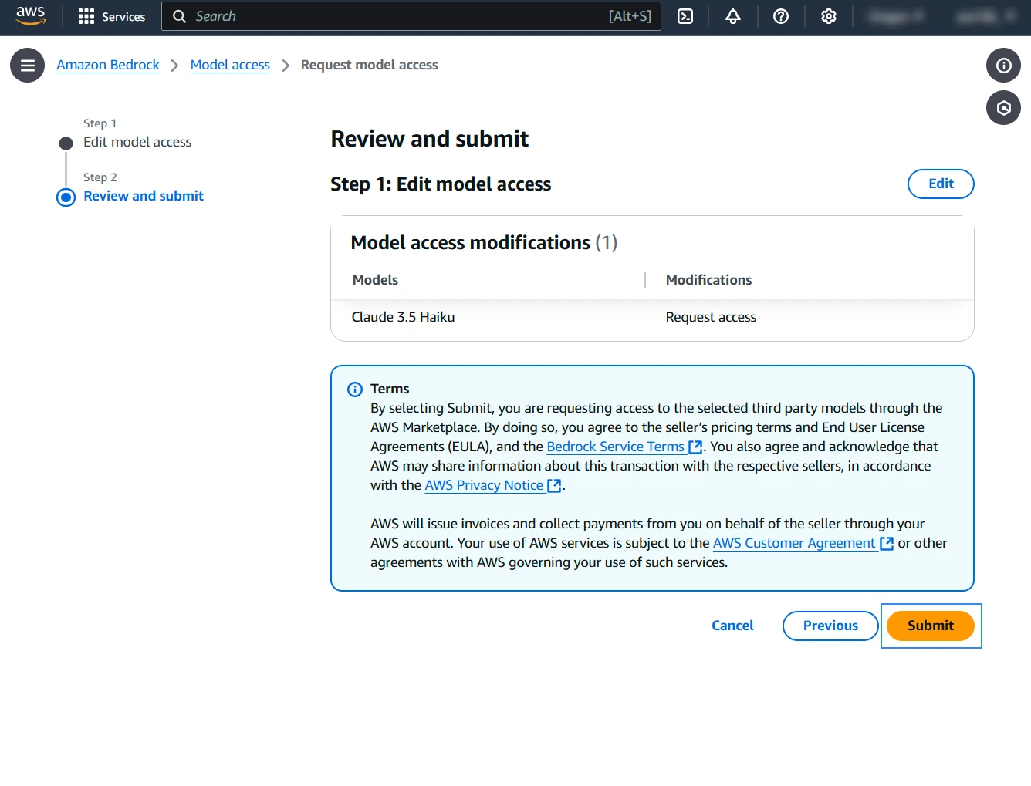
Task: Open the notifications bell icon
Action: pyautogui.click(x=733, y=16)
